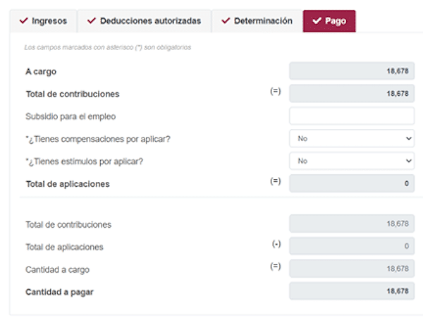
Task: Click the bold Total de aplicaciones field
Action: coord(352,183)
